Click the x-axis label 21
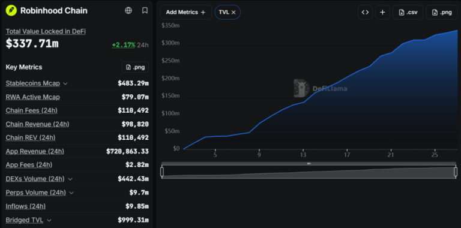The width and height of the screenshot is (461, 228). pyautogui.click(x=391, y=155)
